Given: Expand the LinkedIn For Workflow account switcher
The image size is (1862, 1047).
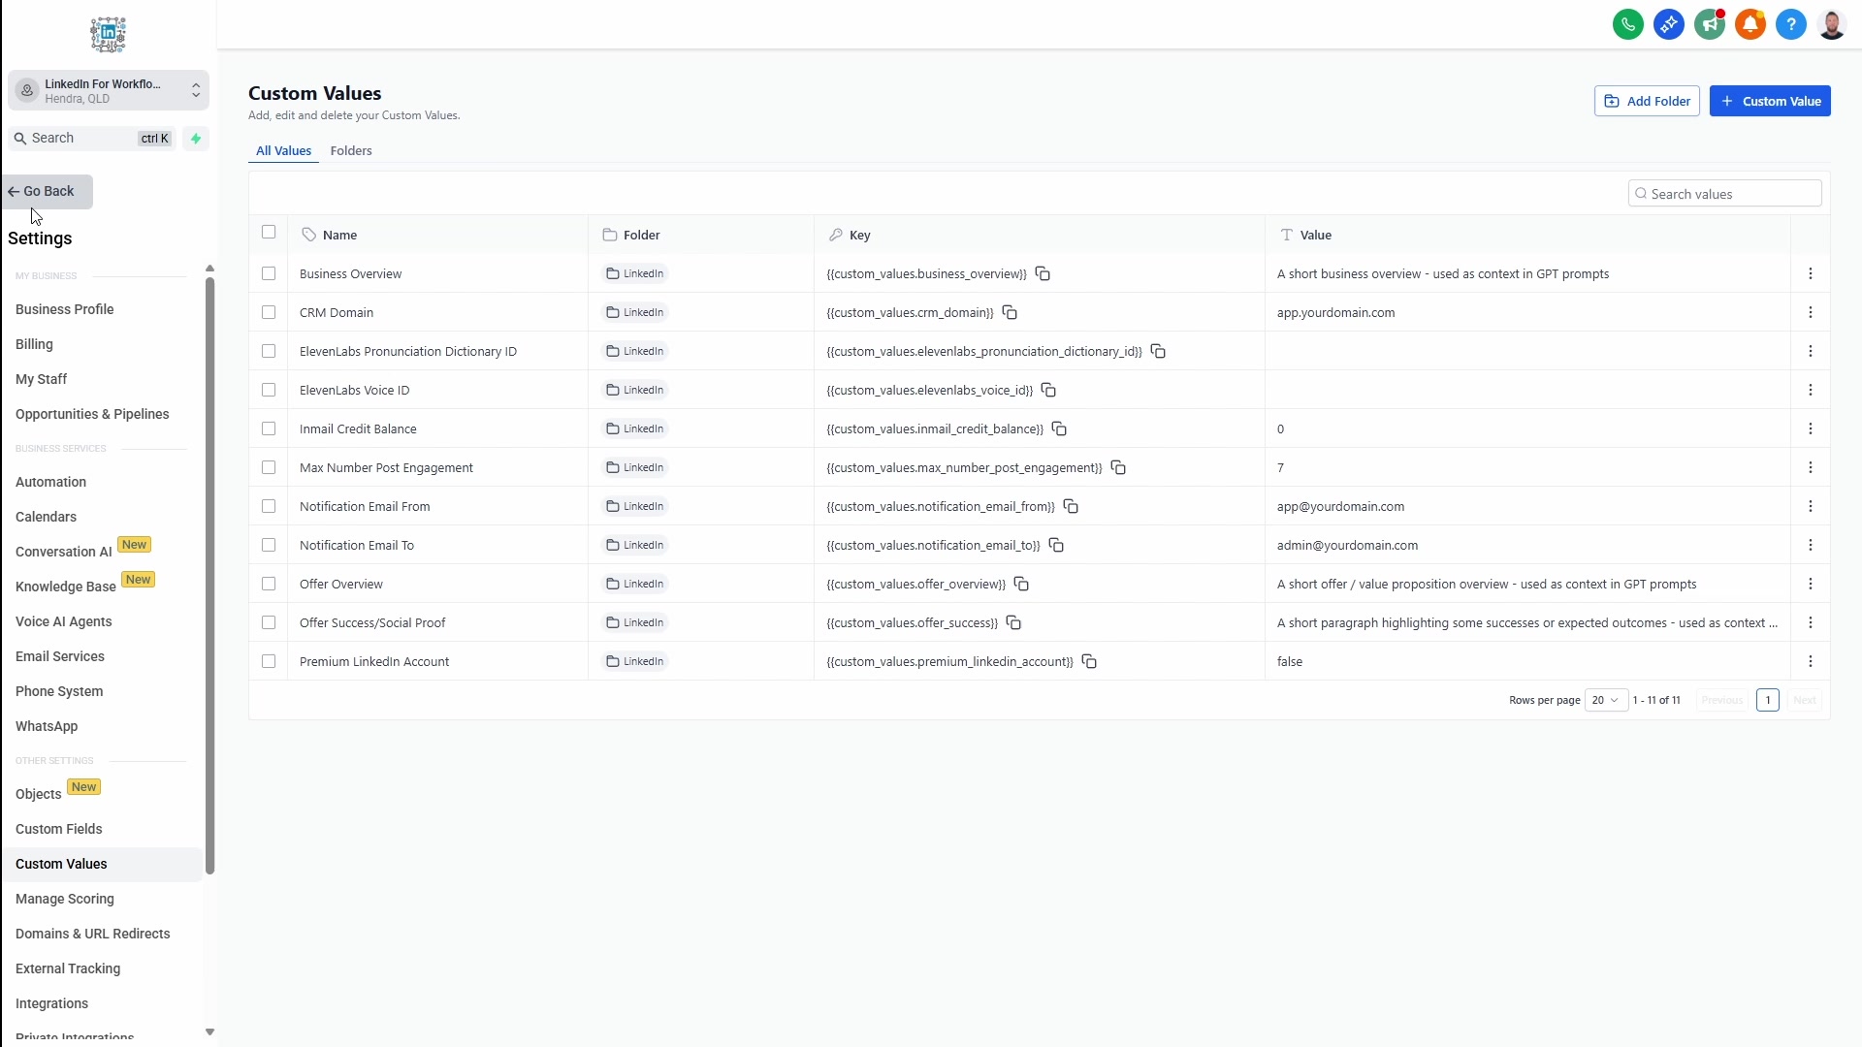Looking at the screenshot, I should 109,91.
